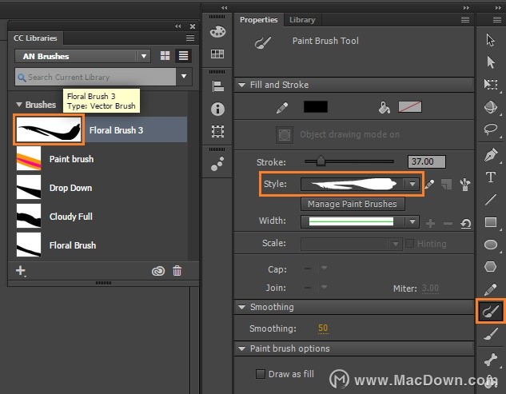The width and height of the screenshot is (506, 394).
Task: Switch CC Libraries to list view
Action: coord(183,56)
